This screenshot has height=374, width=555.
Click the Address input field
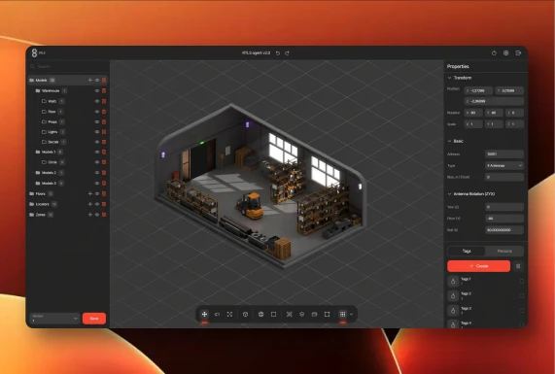click(x=504, y=154)
